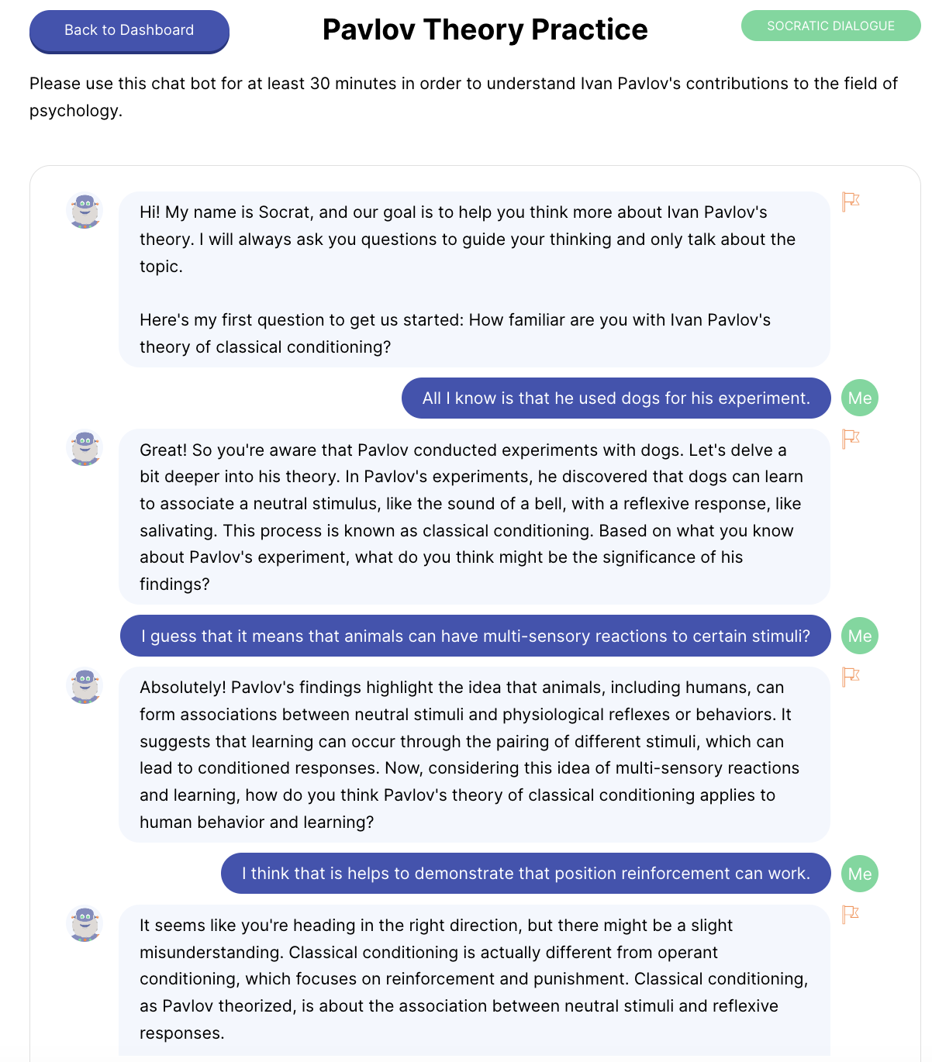
Task: Select the "position reinforcement can work" reply bubble
Action: 526,874
